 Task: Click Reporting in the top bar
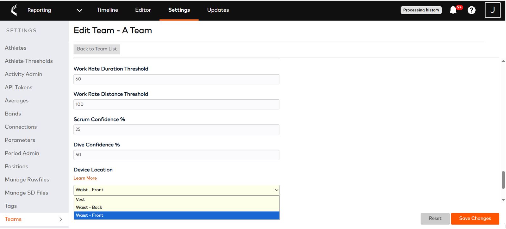pyautogui.click(x=39, y=10)
